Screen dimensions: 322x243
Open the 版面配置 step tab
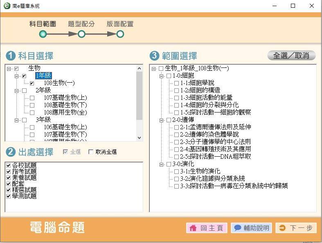tap(120, 24)
